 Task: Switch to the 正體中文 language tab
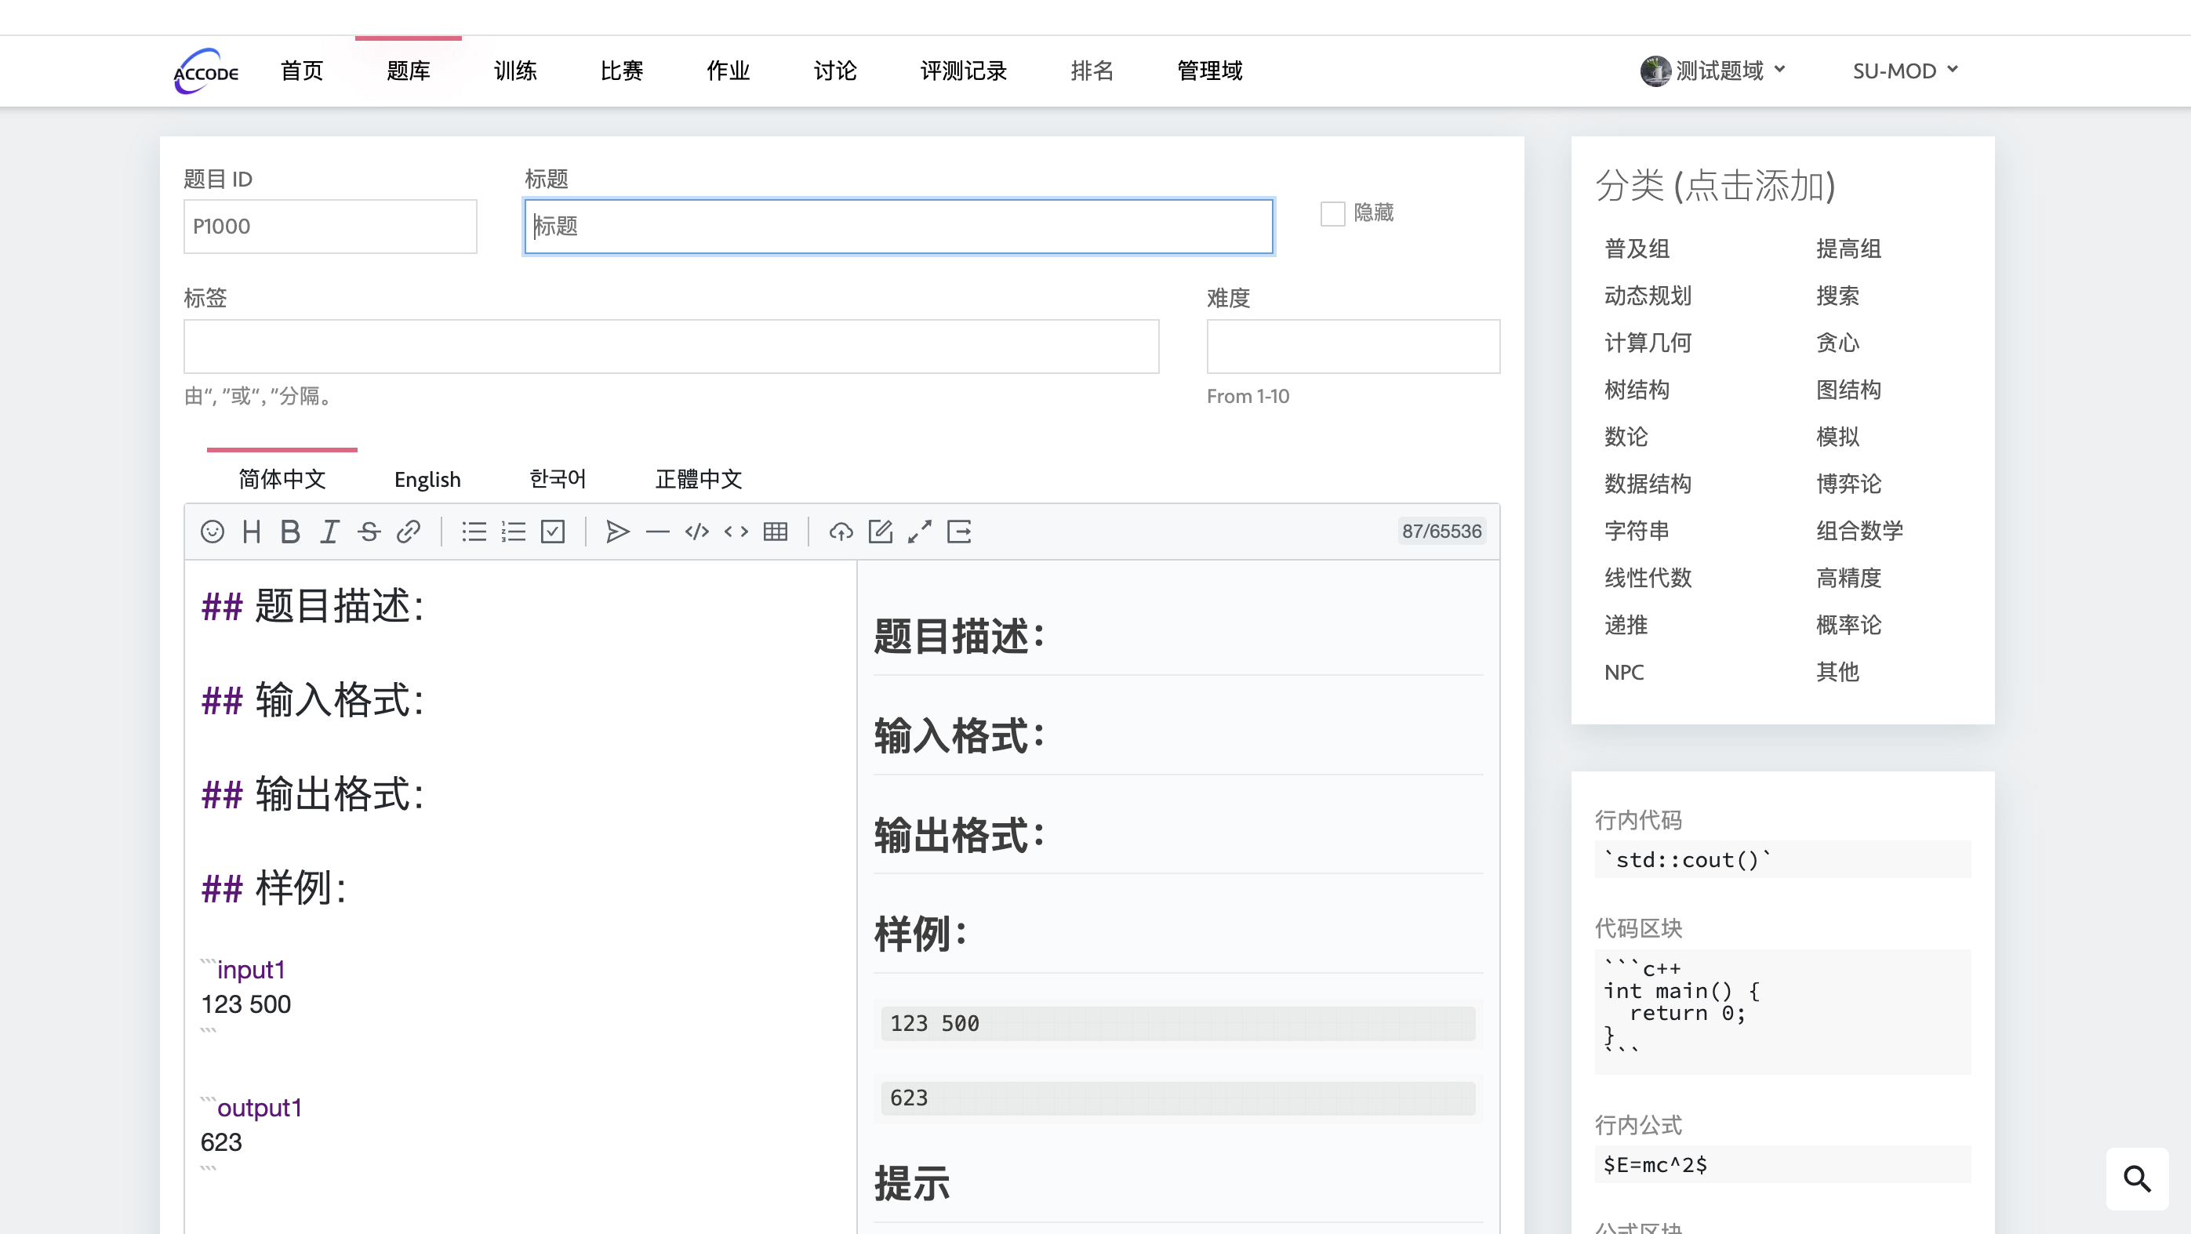tap(698, 479)
